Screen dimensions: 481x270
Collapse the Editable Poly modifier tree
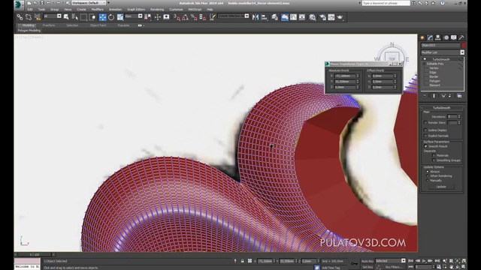tap(424, 64)
